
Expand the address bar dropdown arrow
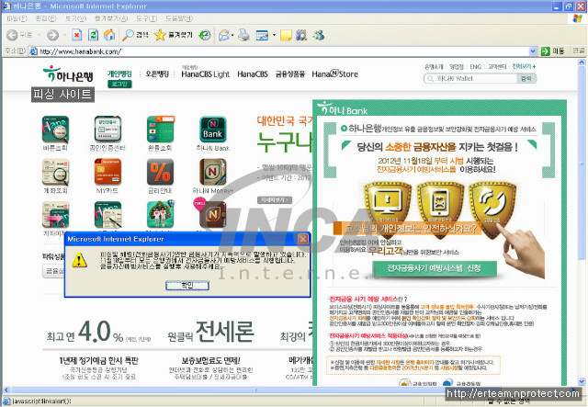(533, 51)
